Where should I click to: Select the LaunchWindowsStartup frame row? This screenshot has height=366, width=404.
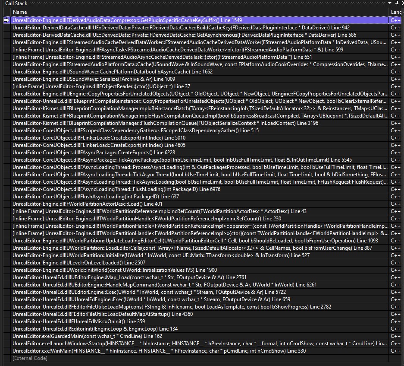pos(200,344)
